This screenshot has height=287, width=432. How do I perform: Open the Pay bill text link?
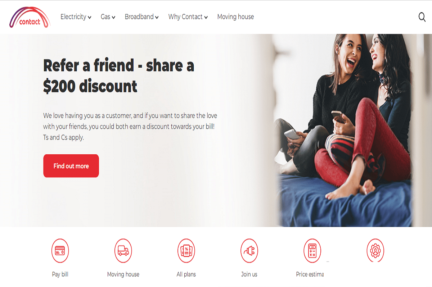60,274
